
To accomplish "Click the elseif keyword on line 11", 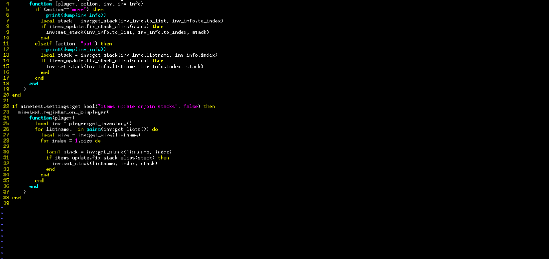I will pyautogui.click(x=43, y=44).
